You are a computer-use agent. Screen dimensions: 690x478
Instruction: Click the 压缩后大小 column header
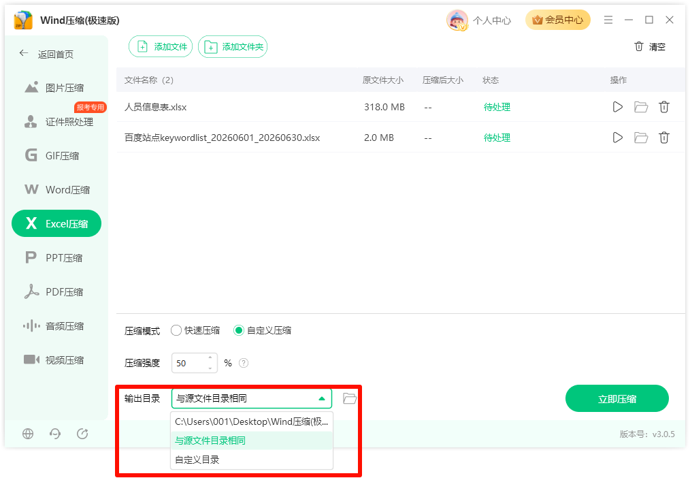point(443,80)
